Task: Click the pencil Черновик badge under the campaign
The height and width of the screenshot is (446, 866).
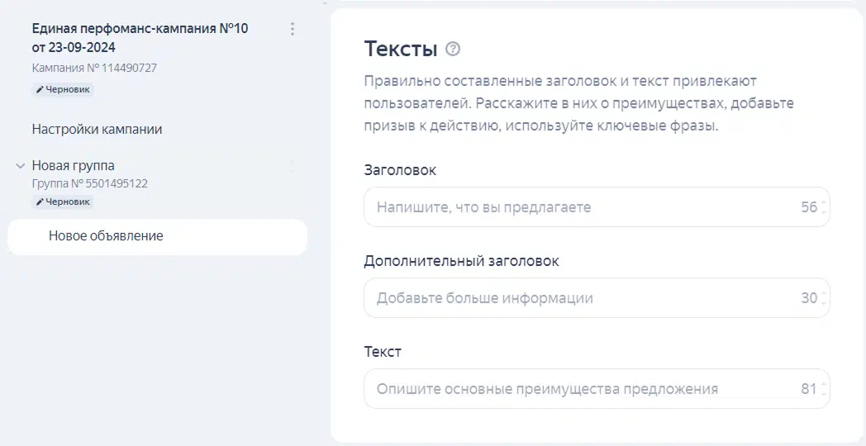Action: [x=63, y=89]
